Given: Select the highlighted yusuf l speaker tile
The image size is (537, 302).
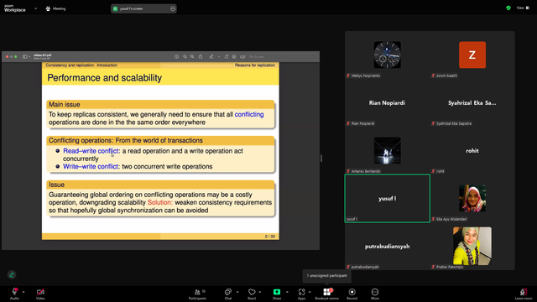Looking at the screenshot, I should [387, 198].
